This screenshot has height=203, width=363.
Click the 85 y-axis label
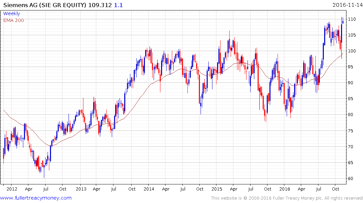pos(351,99)
